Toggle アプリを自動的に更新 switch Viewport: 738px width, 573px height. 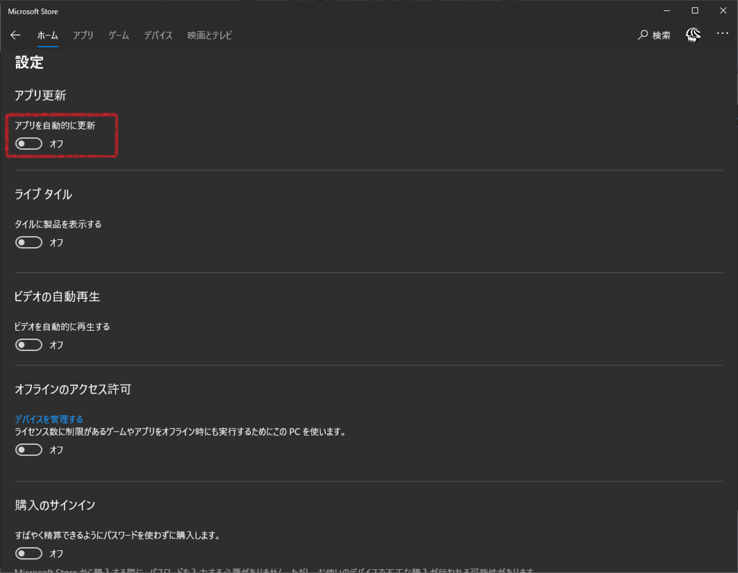pos(29,144)
